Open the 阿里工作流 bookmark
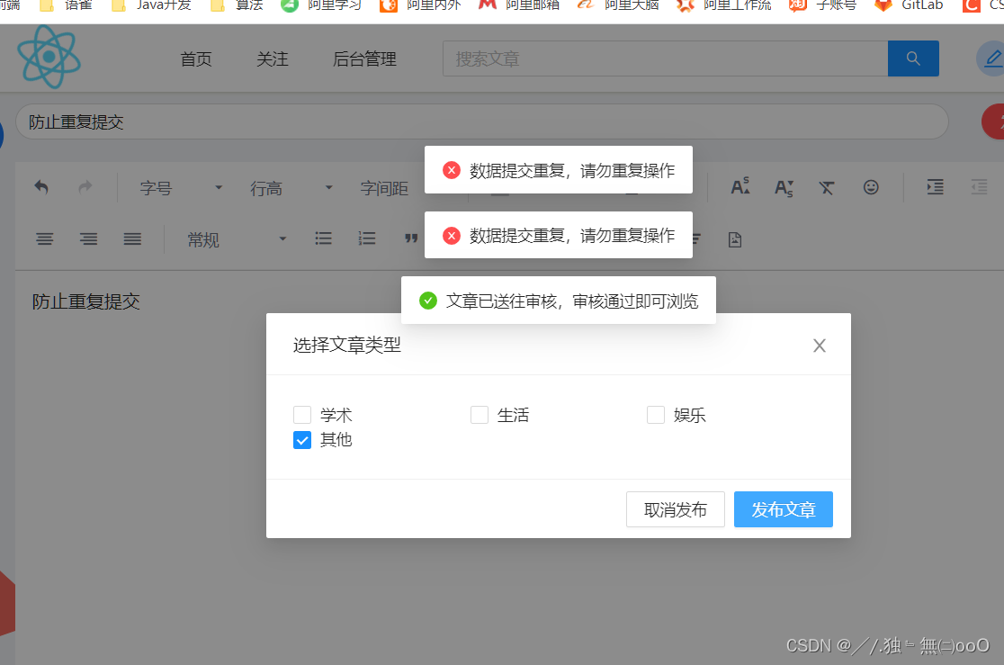Image resolution: width=1004 pixels, height=665 pixels. [723, 5]
